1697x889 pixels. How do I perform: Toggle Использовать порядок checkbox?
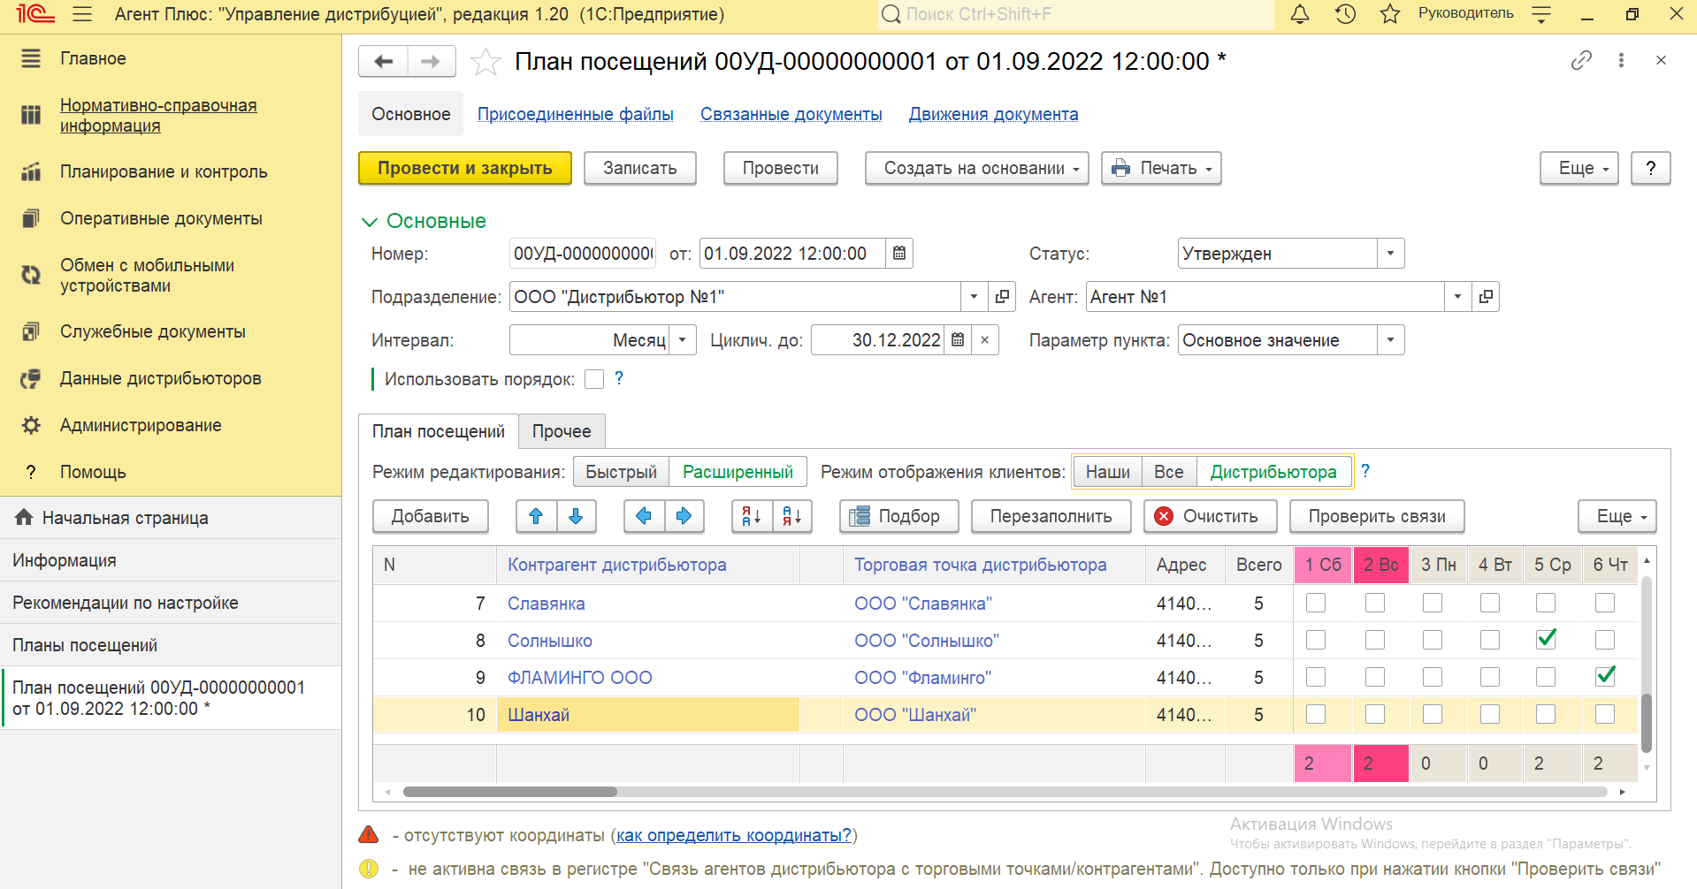tap(594, 379)
